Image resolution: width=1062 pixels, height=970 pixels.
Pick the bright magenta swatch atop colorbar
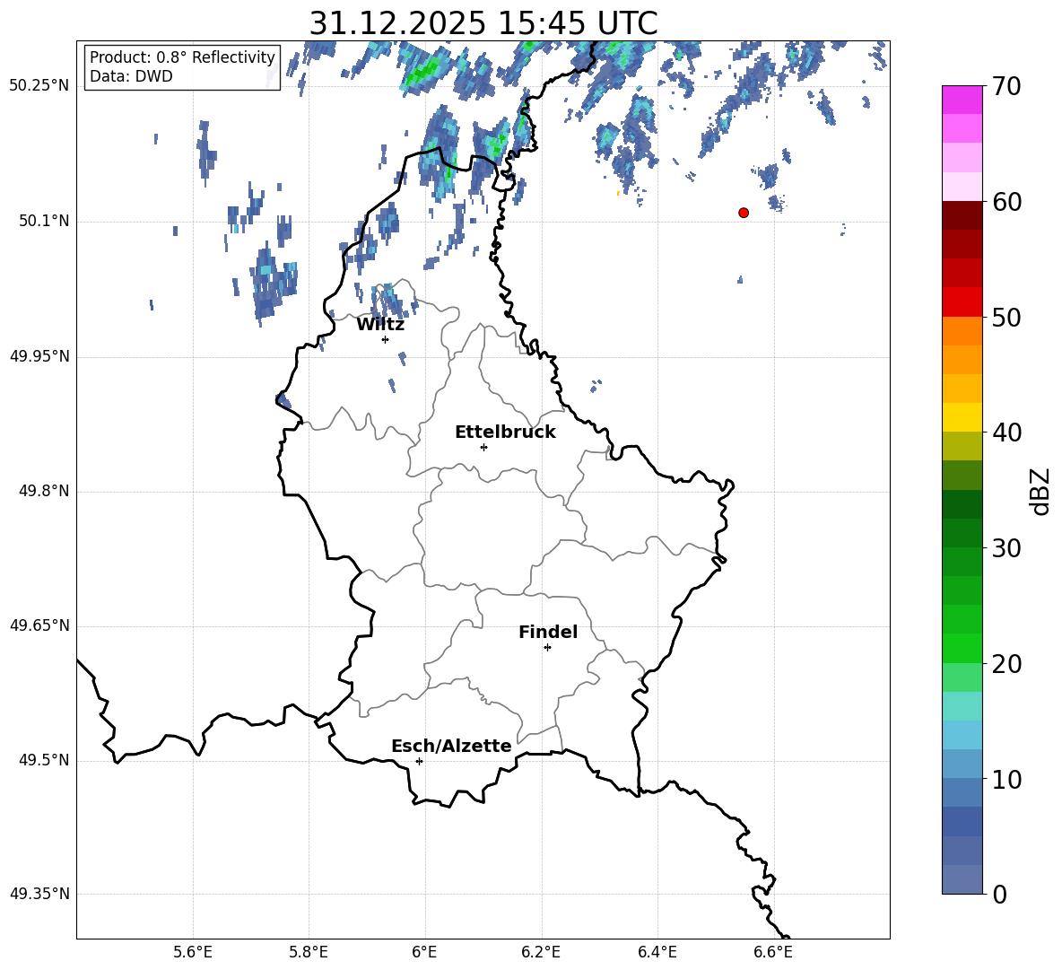tap(962, 100)
